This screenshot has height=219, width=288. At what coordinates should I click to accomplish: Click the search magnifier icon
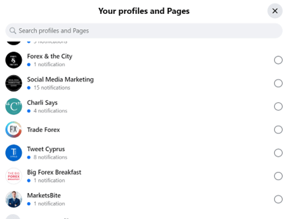pos(13,31)
